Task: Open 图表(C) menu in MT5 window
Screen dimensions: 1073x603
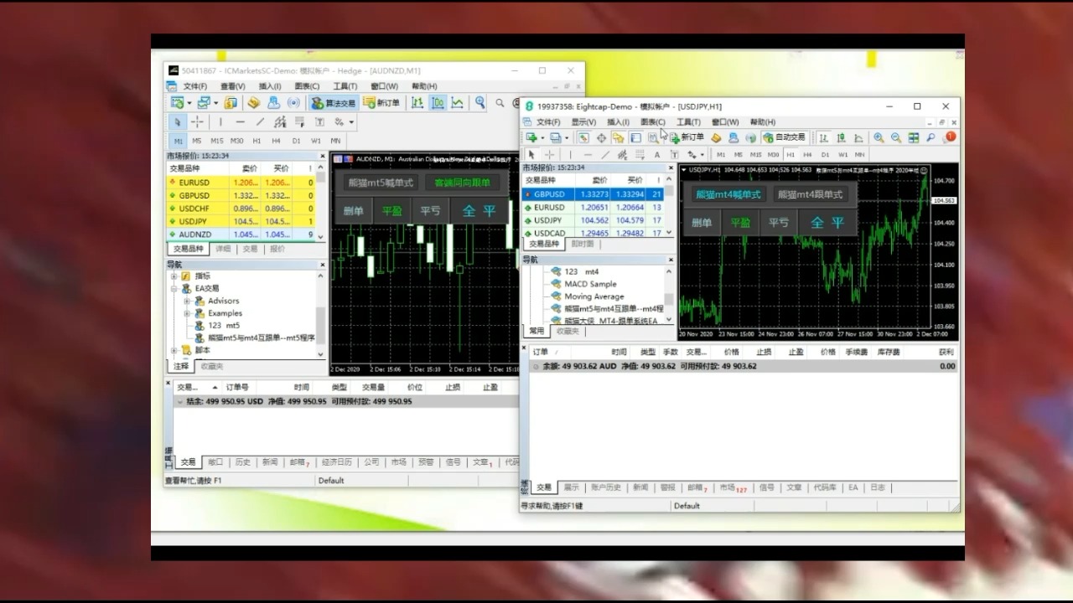Action: tap(307, 85)
